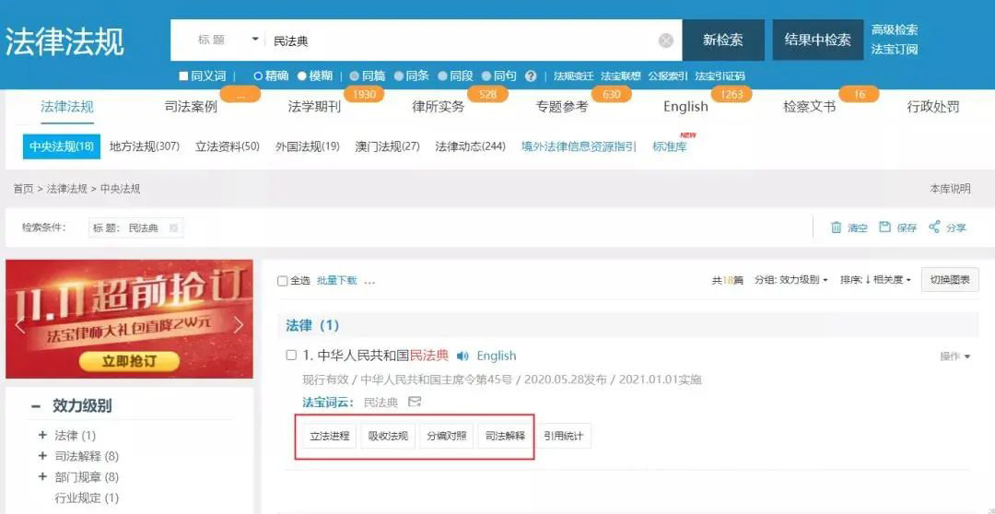Select the 精确 radio button

tap(258, 76)
